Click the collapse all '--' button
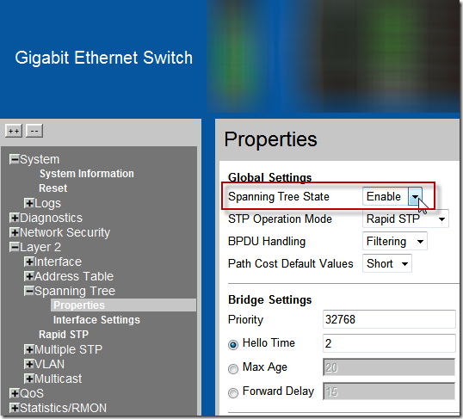The width and height of the screenshot is (463, 419). [x=34, y=131]
